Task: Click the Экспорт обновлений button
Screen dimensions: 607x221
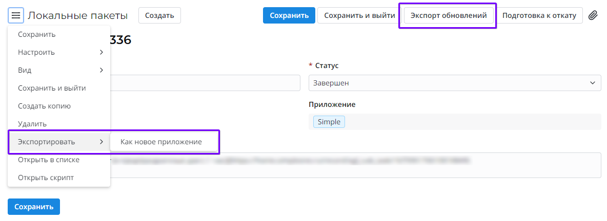Action: 449,15
